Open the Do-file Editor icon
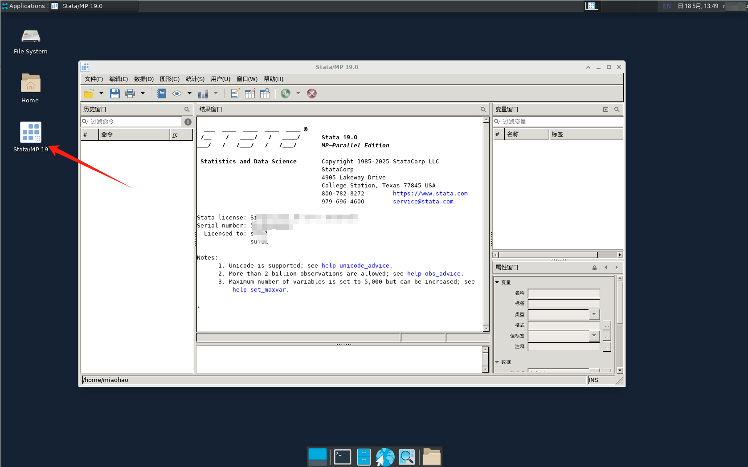Screen dimensions: 748x467 click(x=235, y=93)
